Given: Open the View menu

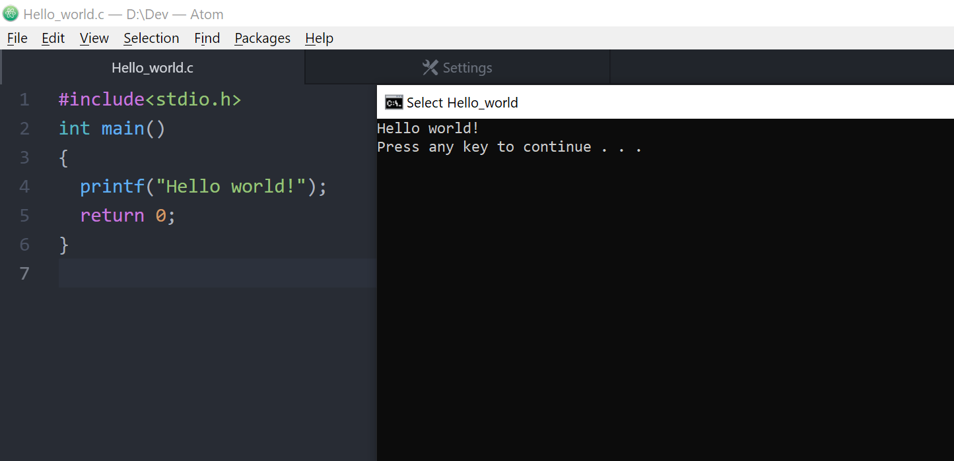Looking at the screenshot, I should click(94, 38).
